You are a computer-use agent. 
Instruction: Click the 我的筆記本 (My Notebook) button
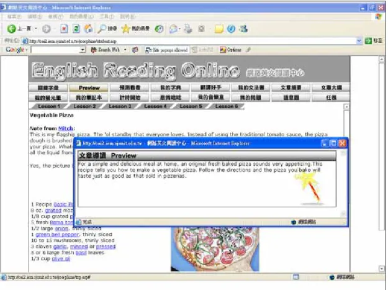89,97
